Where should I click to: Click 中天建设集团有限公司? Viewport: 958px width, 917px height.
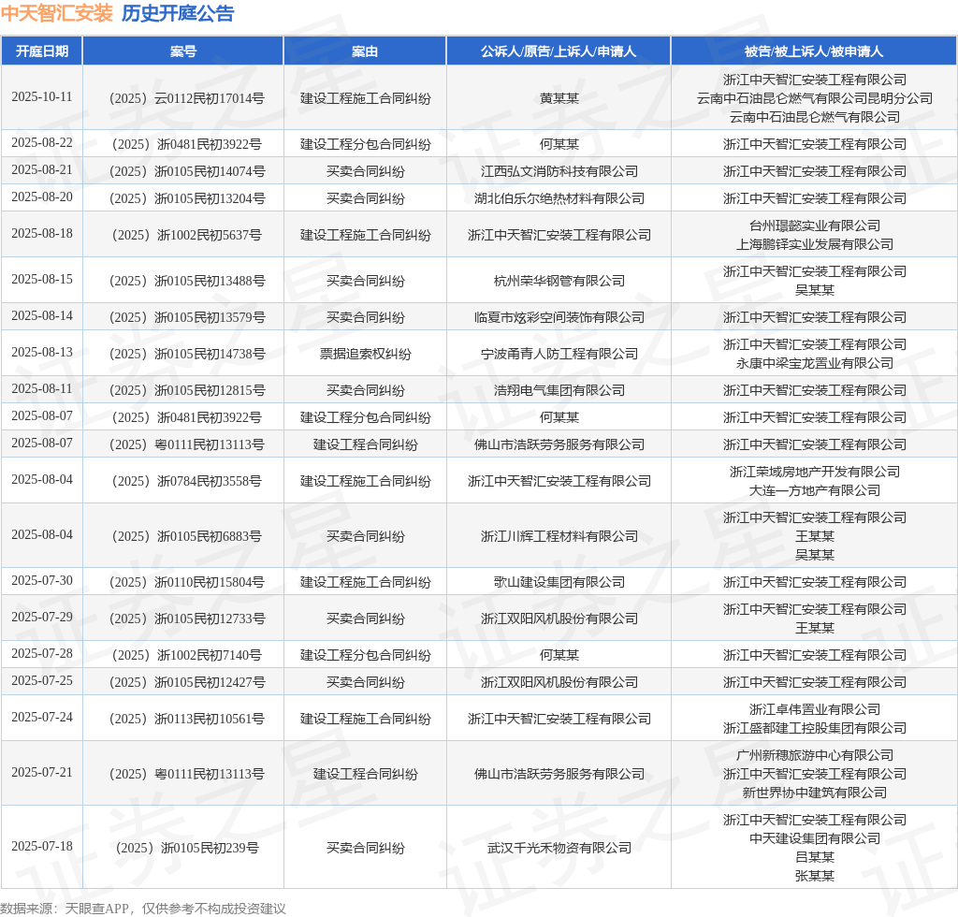[815, 838]
